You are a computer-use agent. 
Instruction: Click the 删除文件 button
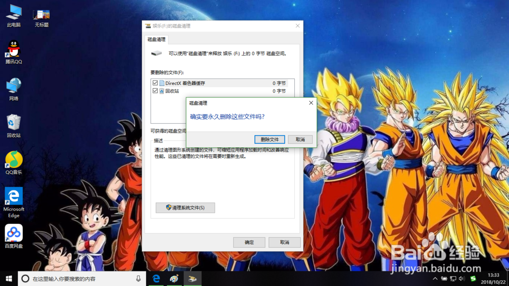click(269, 139)
